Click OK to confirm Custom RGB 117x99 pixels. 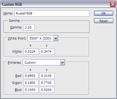(x=104, y=13)
